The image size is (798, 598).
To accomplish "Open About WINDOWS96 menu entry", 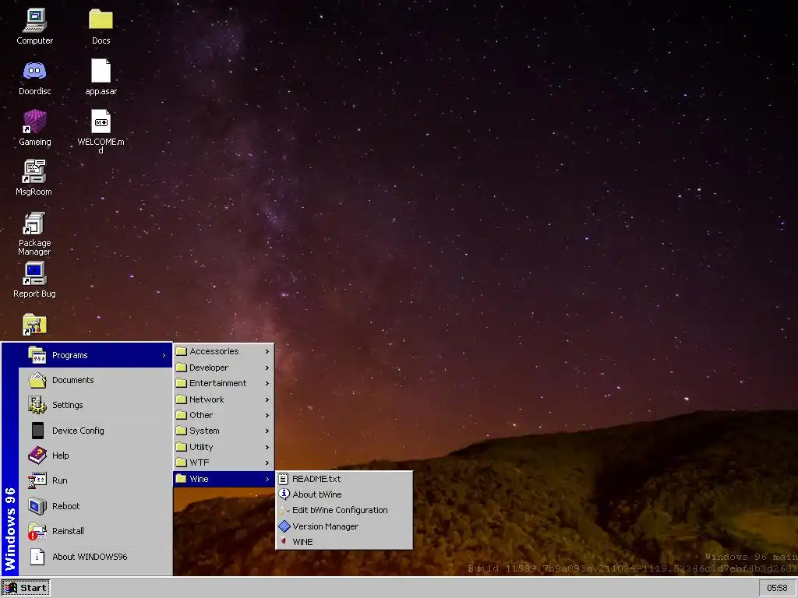I will pos(96,557).
